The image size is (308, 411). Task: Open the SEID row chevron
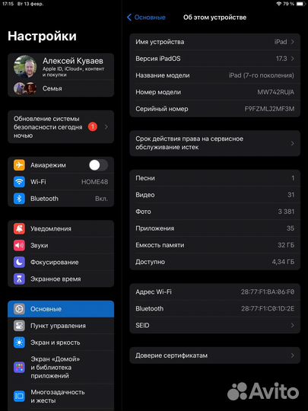pyautogui.click(x=293, y=325)
